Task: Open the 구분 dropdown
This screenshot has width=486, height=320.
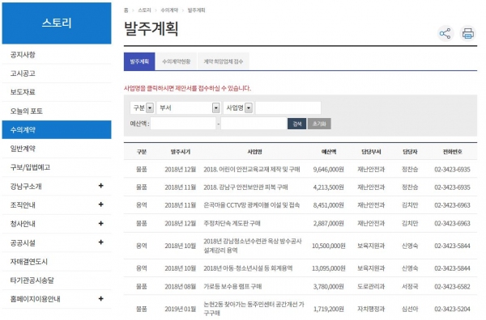Action: pos(143,108)
